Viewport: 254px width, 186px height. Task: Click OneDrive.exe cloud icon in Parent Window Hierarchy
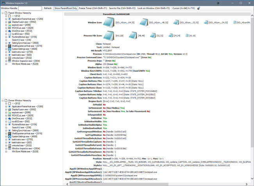(9, 30)
